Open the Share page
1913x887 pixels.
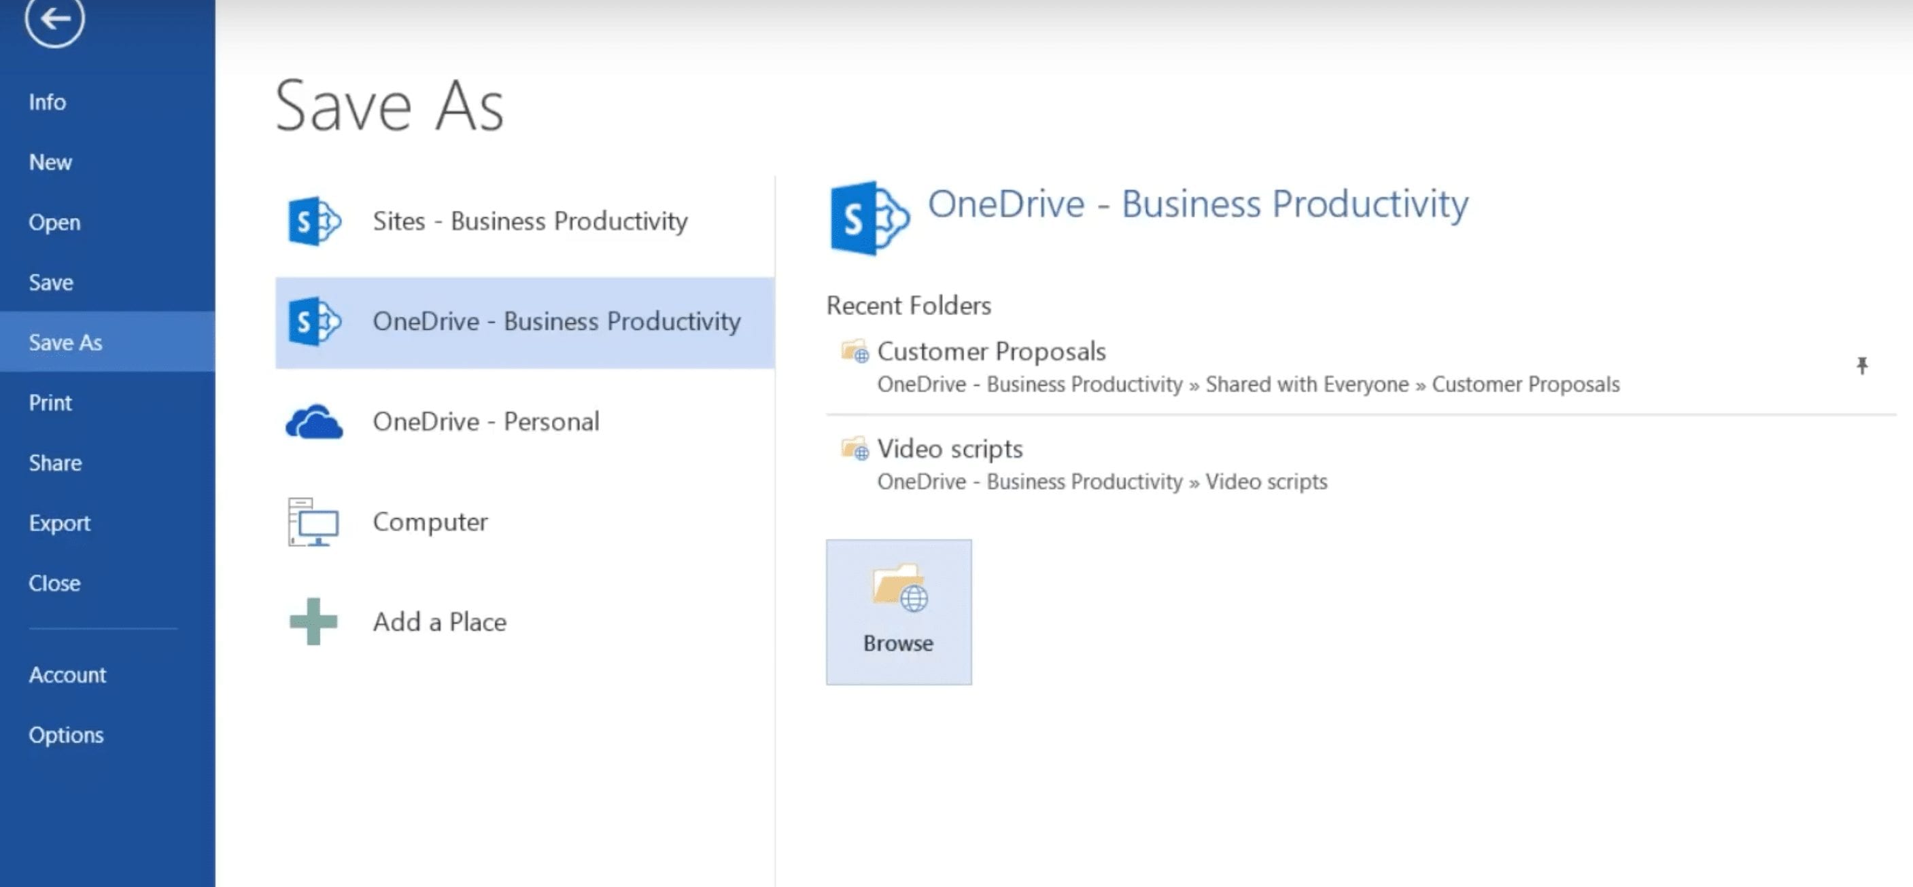tap(55, 463)
